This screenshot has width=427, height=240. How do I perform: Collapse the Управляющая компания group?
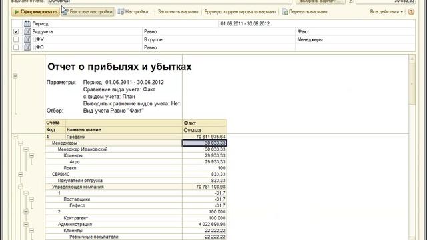21,187
